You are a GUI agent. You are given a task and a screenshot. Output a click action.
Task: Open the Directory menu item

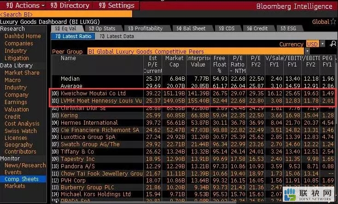pyautogui.click(x=70, y=6)
